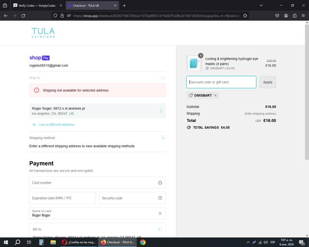Focus the Card number field

98,182
